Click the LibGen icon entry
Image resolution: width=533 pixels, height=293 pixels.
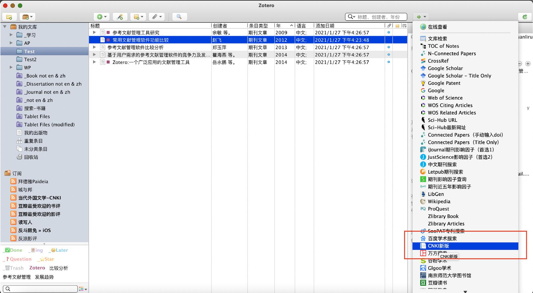pyautogui.click(x=423, y=194)
